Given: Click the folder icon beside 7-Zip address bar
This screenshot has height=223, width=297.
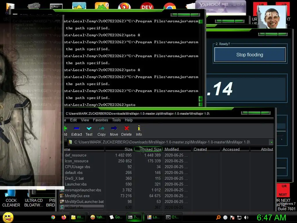Looking at the screenshot, I should pyautogui.click(x=70, y=142).
